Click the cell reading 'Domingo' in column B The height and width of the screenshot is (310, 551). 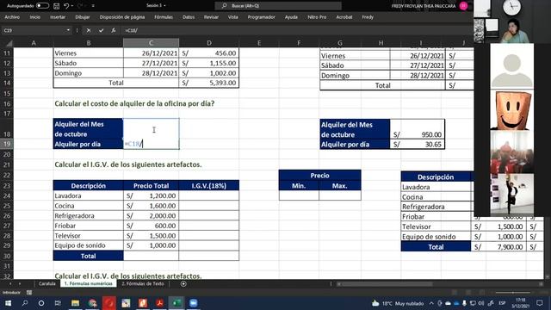coord(88,73)
